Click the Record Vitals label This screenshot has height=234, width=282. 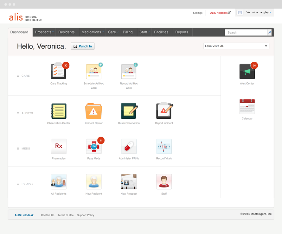(164, 158)
